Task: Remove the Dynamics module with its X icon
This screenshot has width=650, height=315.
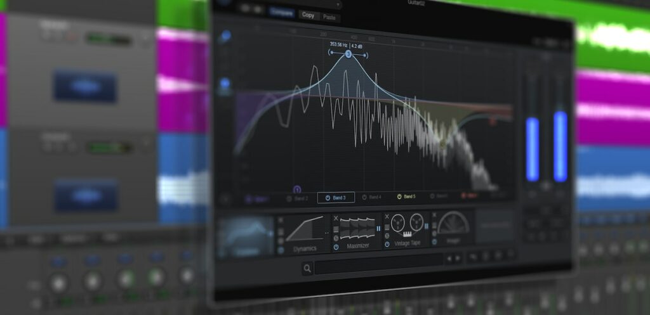Action: pyautogui.click(x=281, y=219)
